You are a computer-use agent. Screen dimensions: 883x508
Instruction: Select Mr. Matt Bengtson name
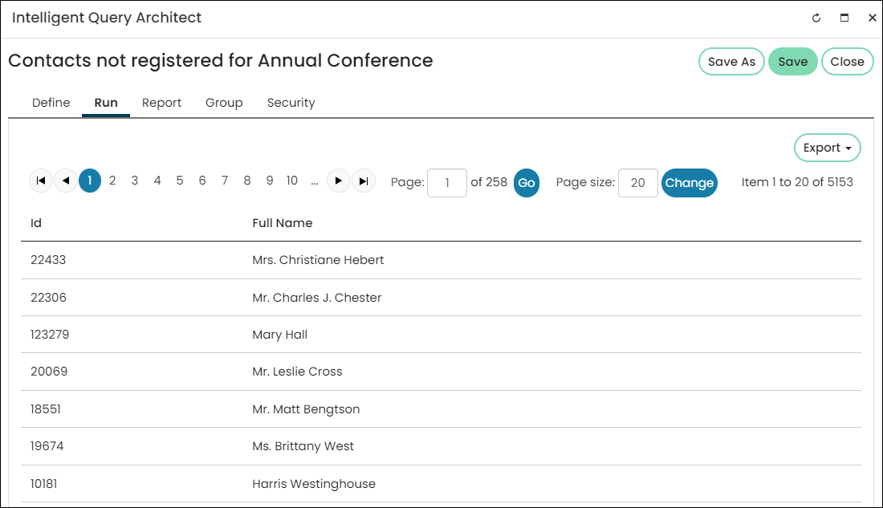(306, 409)
